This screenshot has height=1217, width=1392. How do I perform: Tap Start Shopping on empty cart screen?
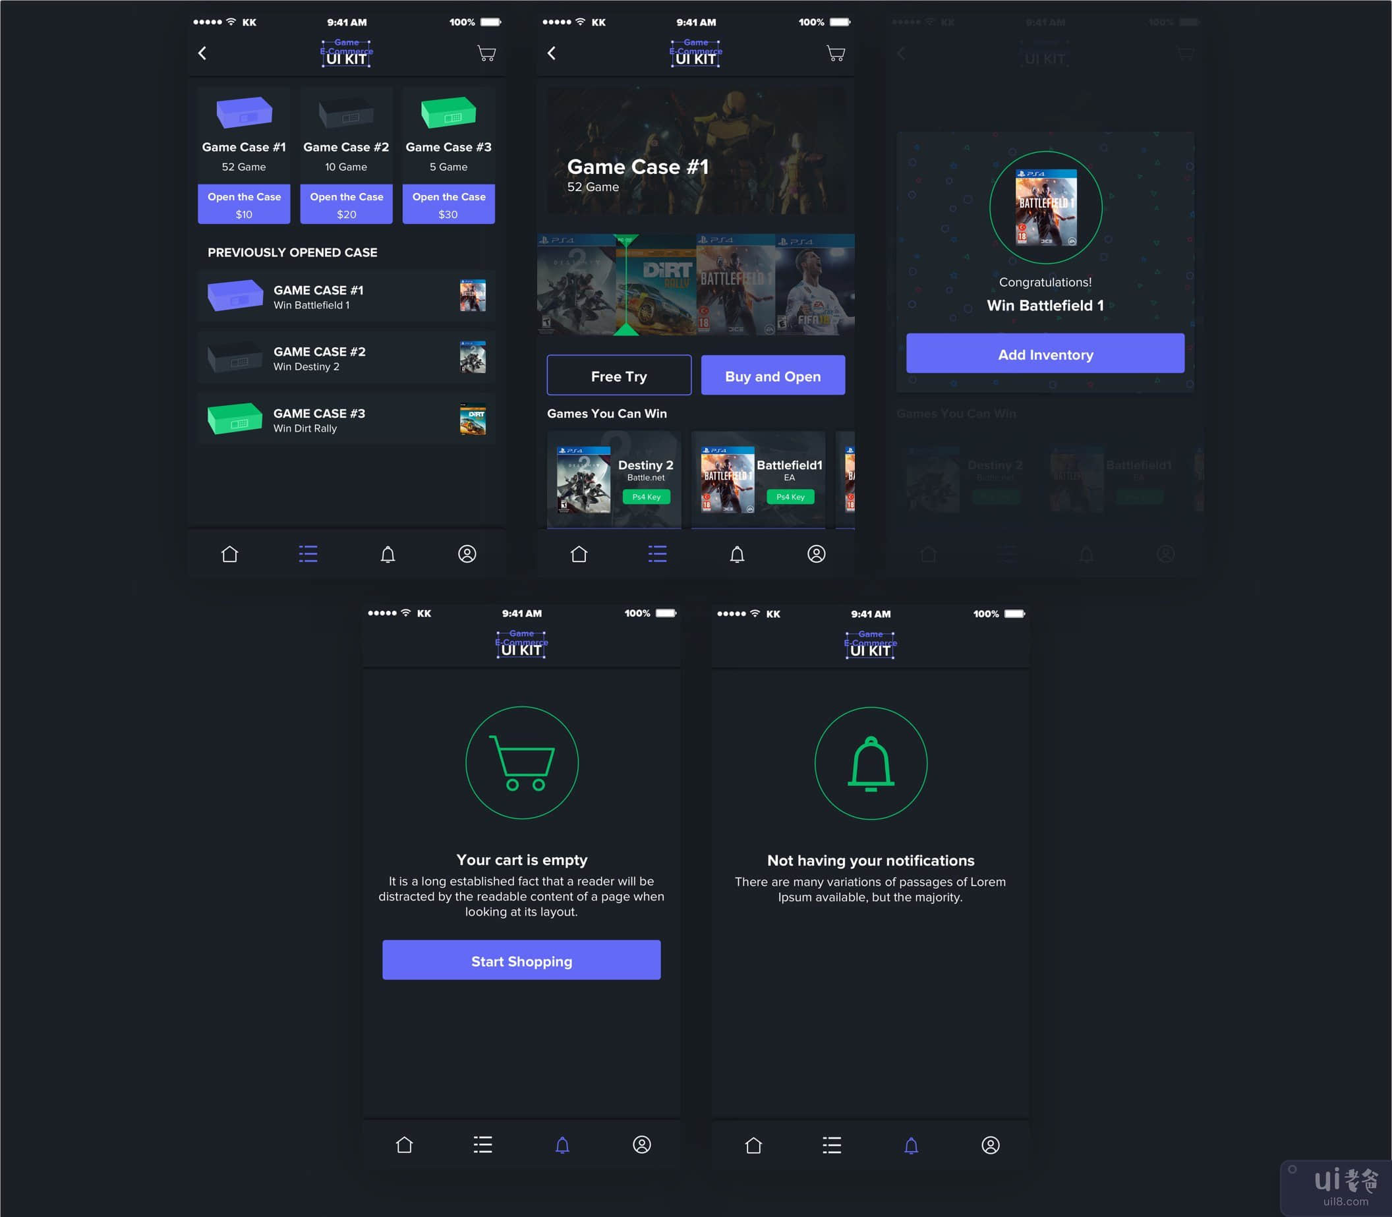pos(522,959)
